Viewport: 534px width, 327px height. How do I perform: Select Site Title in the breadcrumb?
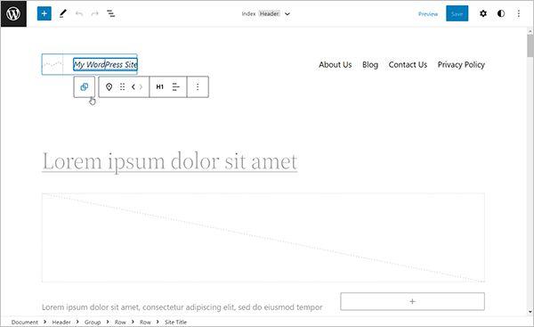pos(175,323)
